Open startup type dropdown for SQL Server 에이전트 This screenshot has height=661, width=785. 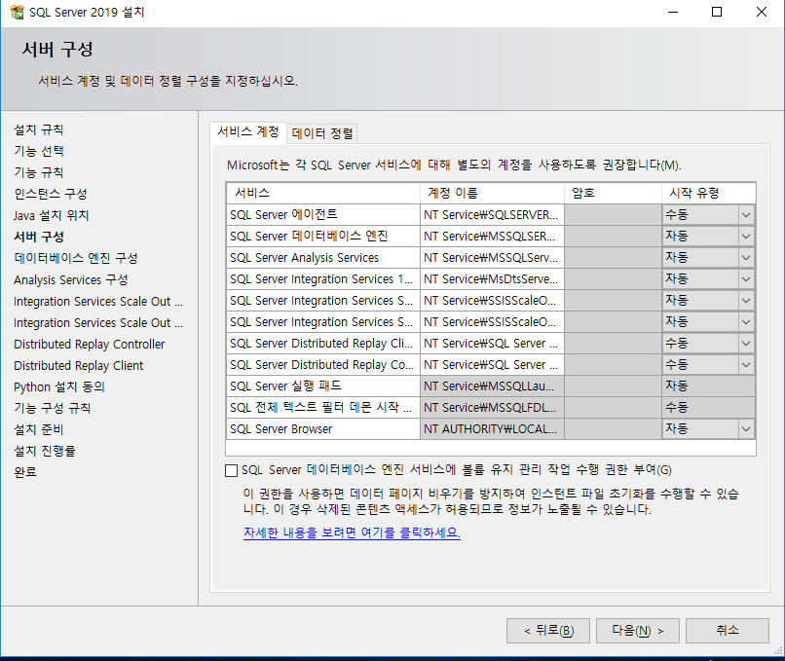pyautogui.click(x=746, y=215)
